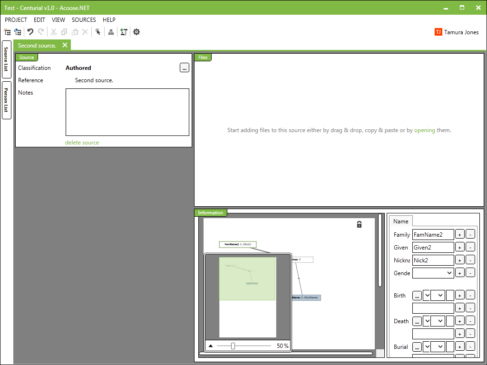Image resolution: width=487 pixels, height=365 pixels.
Task: Click the 'opening' link in Files panel
Action: point(424,130)
